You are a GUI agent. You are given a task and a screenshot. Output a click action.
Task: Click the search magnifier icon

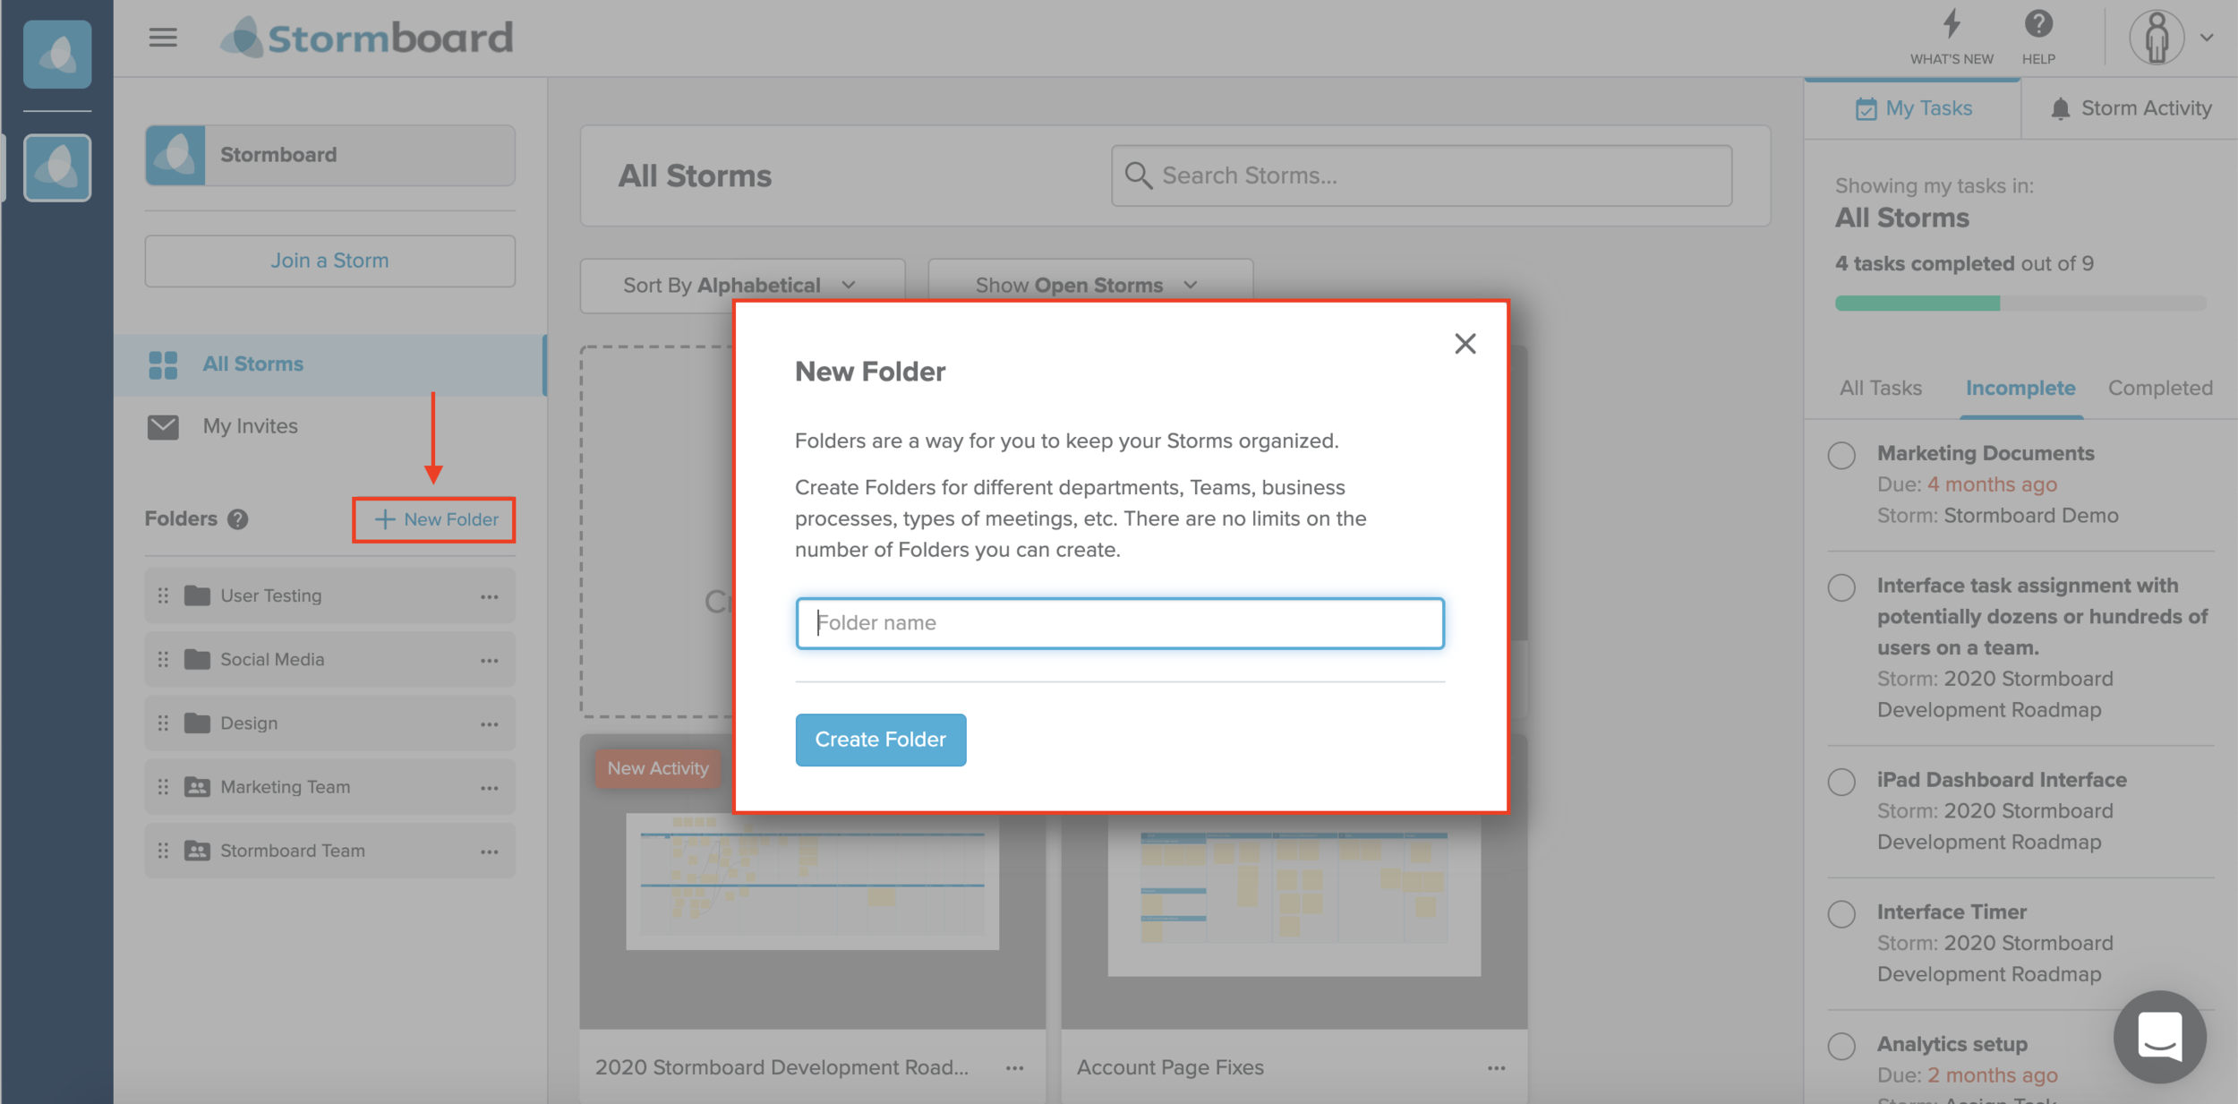[1138, 175]
